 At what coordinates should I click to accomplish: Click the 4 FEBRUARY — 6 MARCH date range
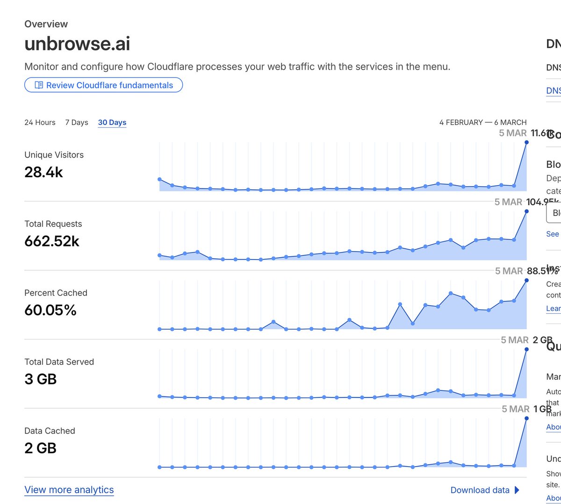tap(483, 122)
